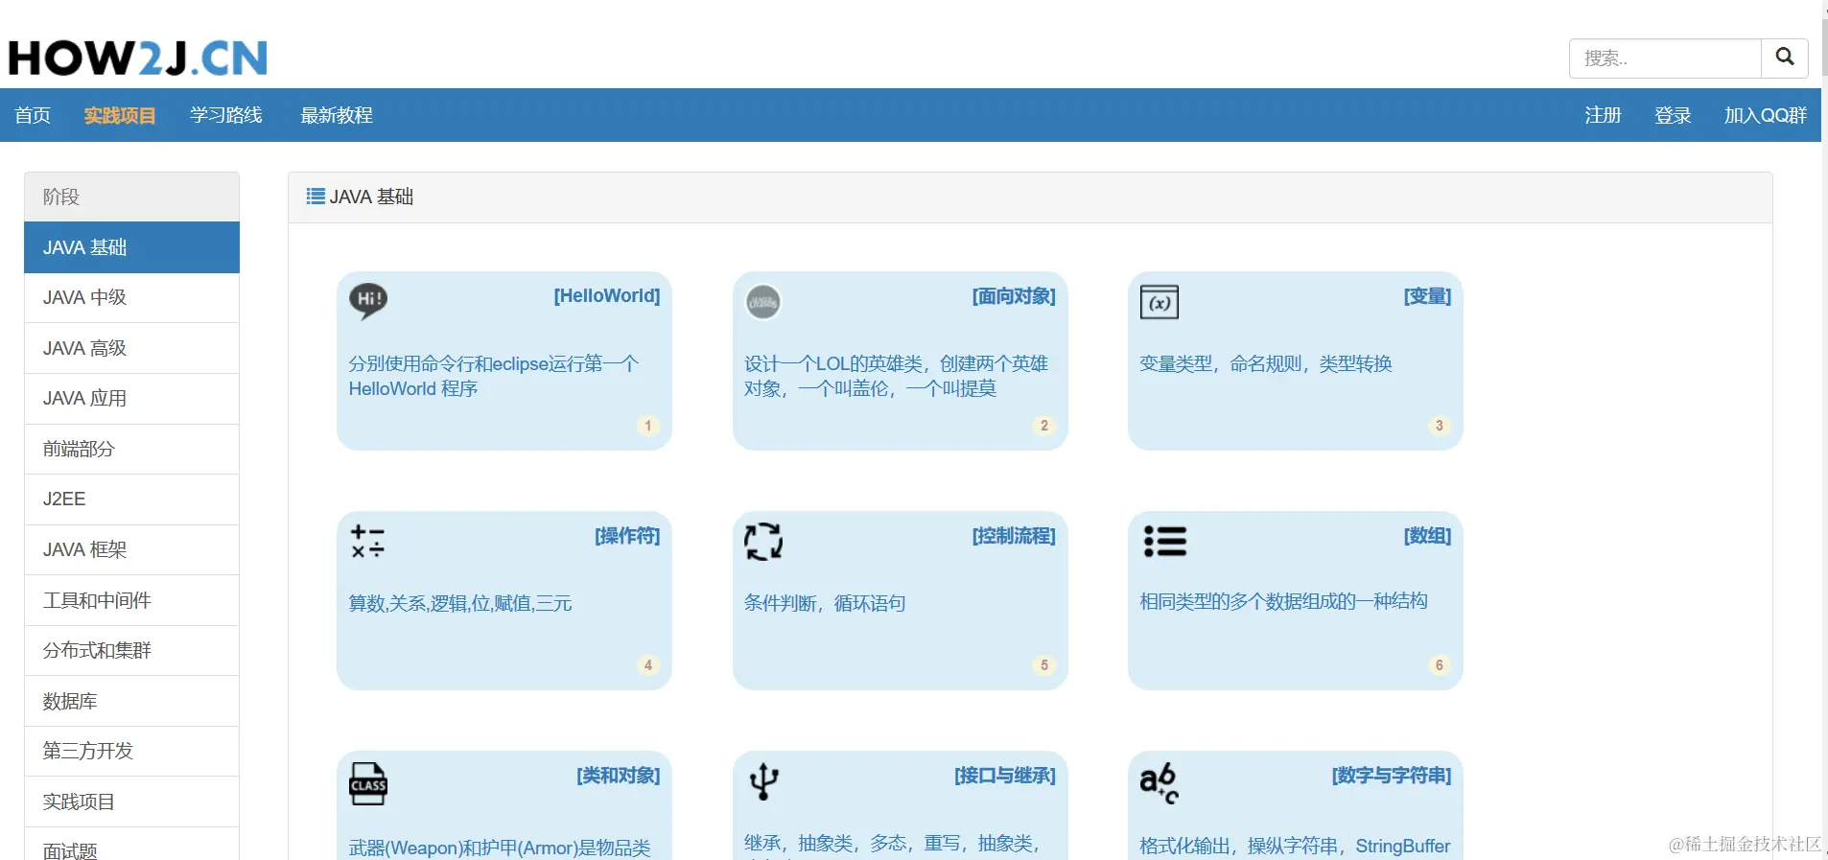The image size is (1828, 860).
Task: Open the [操作符] title link
Action: coord(627,536)
